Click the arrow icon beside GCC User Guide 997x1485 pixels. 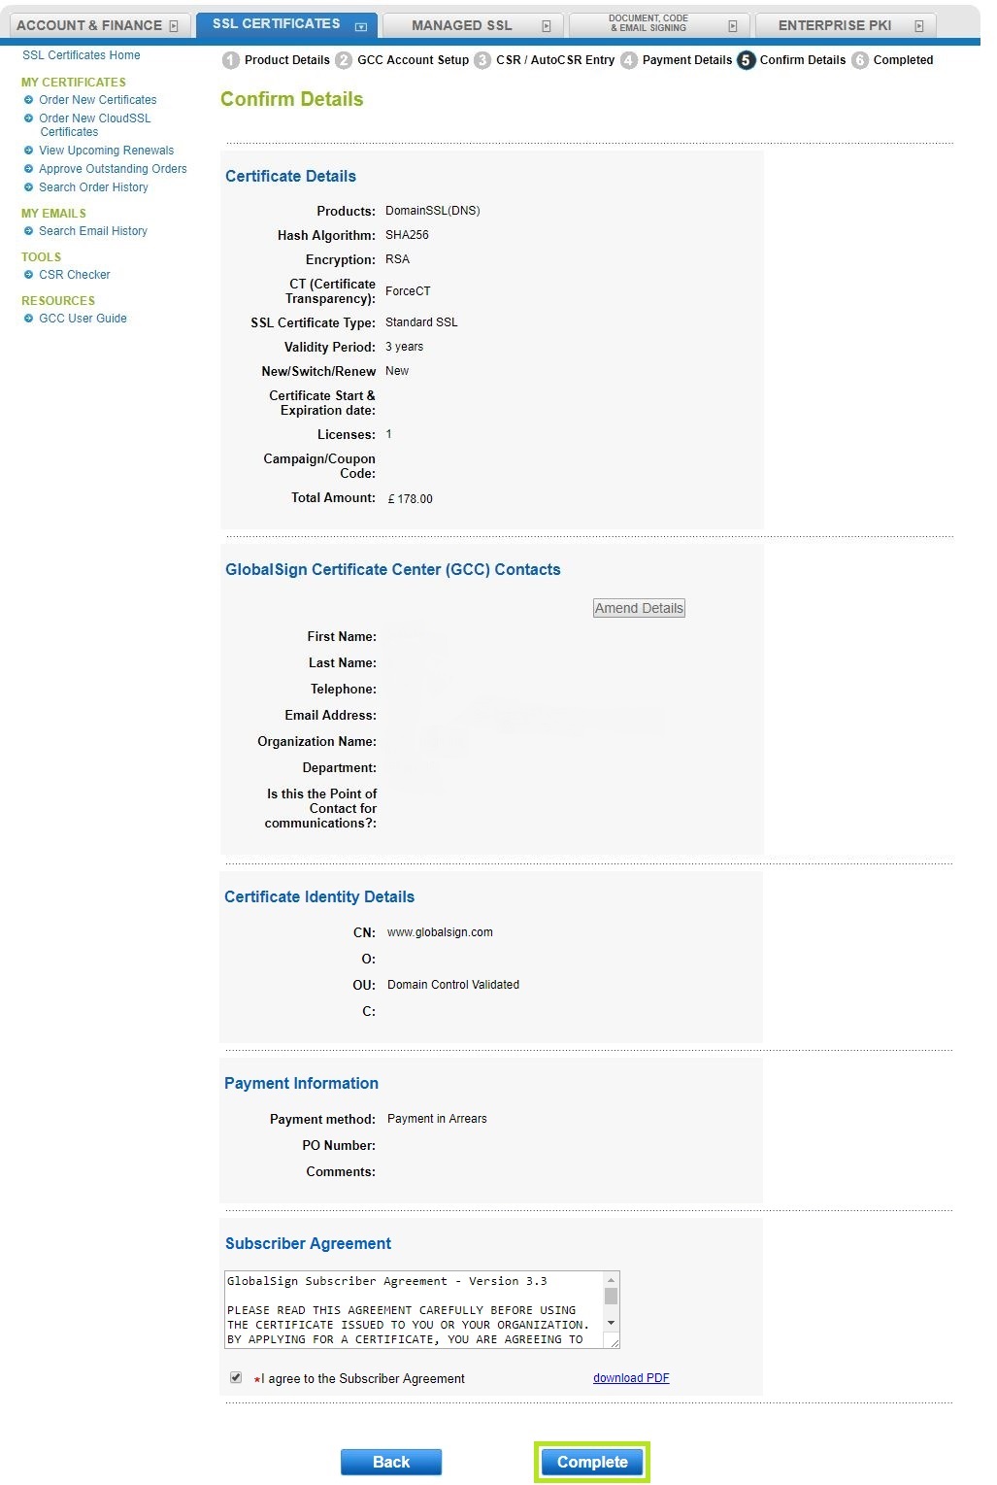(29, 318)
